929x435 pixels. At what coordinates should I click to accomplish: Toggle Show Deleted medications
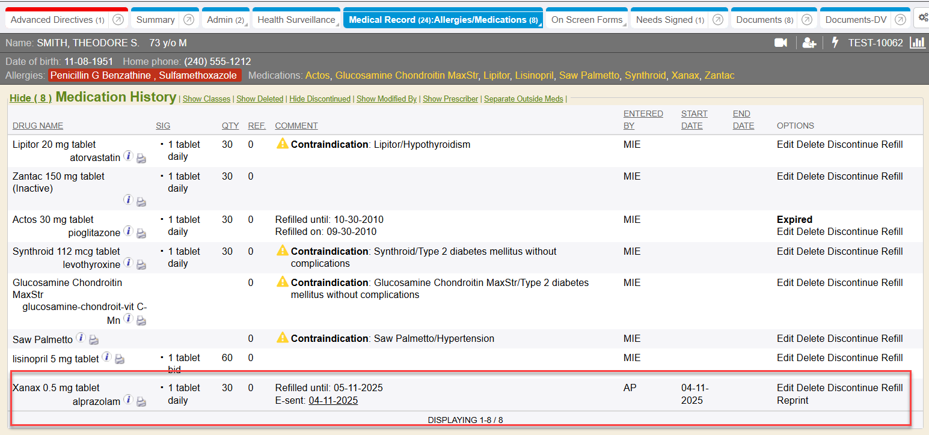coord(260,99)
